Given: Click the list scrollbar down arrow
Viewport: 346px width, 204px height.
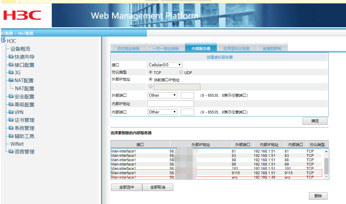Looking at the screenshot, I should pyautogui.click(x=326, y=177).
